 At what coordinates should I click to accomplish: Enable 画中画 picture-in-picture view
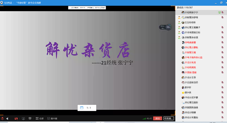tap(52, 118)
